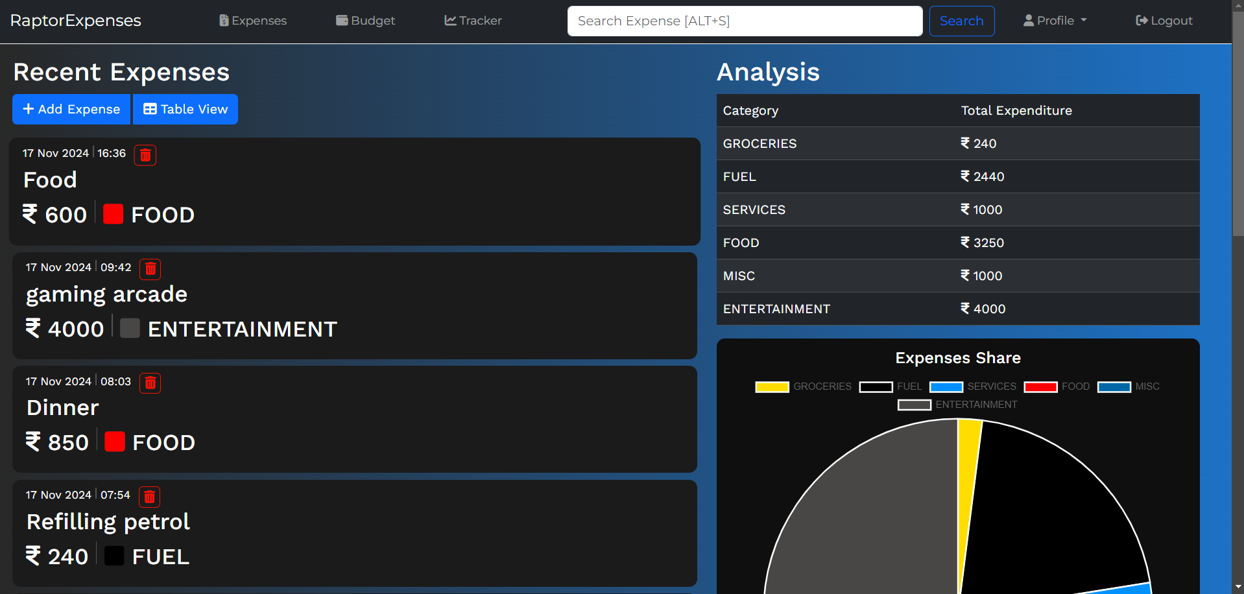Viewport: 1244px width, 594px height.
Task: Switch to Table View
Action: [x=185, y=109]
